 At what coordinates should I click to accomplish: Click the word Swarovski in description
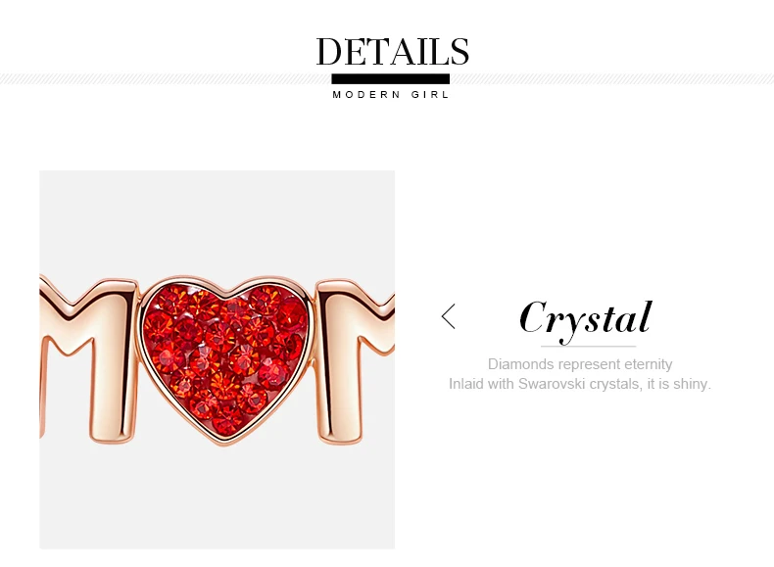click(x=552, y=384)
